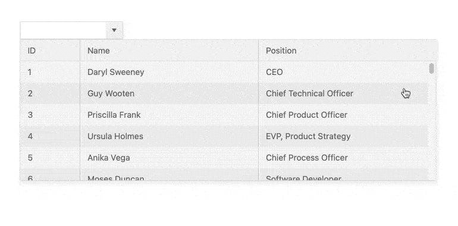Viewport: 458px width, 226px height.
Task: Click the ID column header
Action: click(50, 51)
